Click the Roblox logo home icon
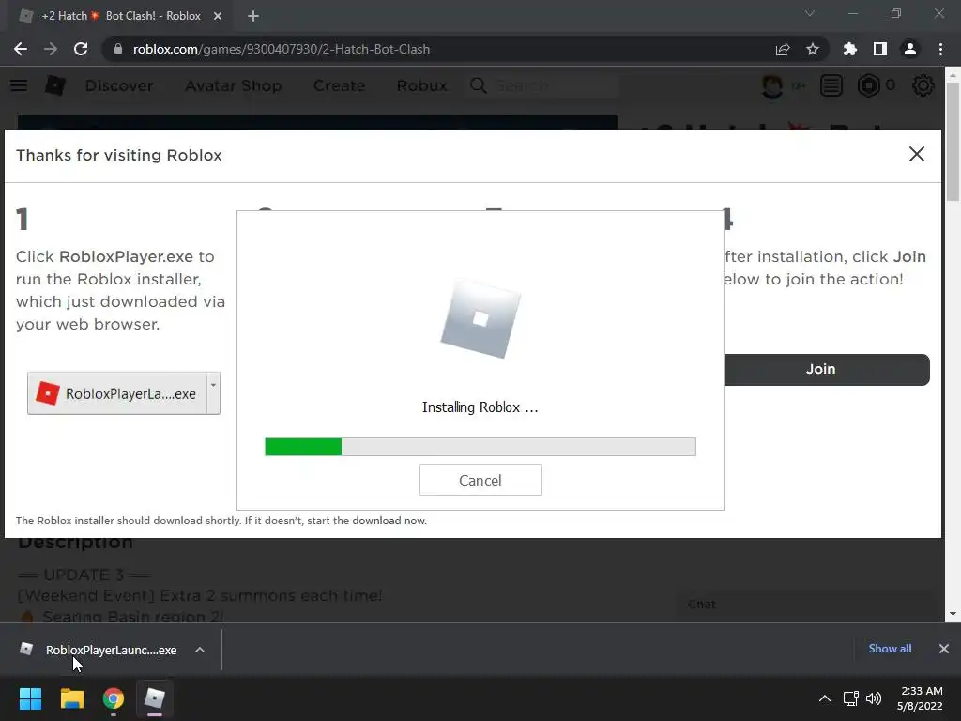 pos(55,85)
